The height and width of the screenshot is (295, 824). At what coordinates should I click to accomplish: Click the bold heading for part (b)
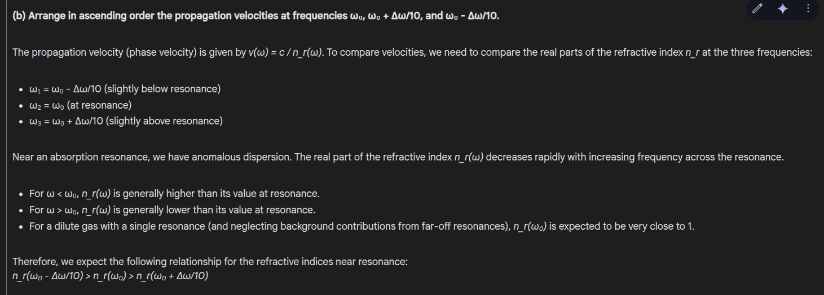tap(255, 16)
